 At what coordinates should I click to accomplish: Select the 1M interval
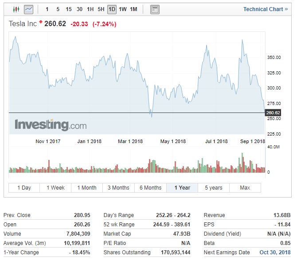click(x=133, y=9)
